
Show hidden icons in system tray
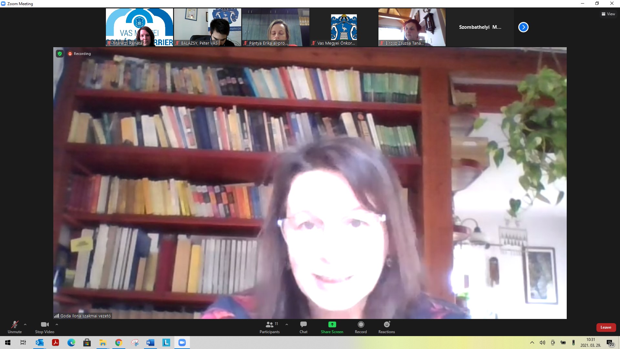(x=532, y=343)
